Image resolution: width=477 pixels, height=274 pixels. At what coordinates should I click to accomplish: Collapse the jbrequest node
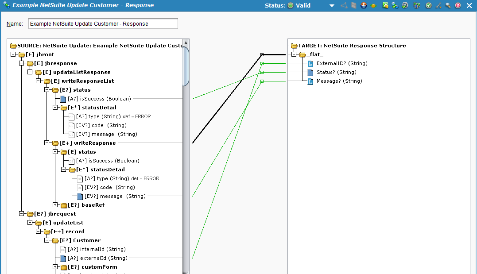point(21,214)
